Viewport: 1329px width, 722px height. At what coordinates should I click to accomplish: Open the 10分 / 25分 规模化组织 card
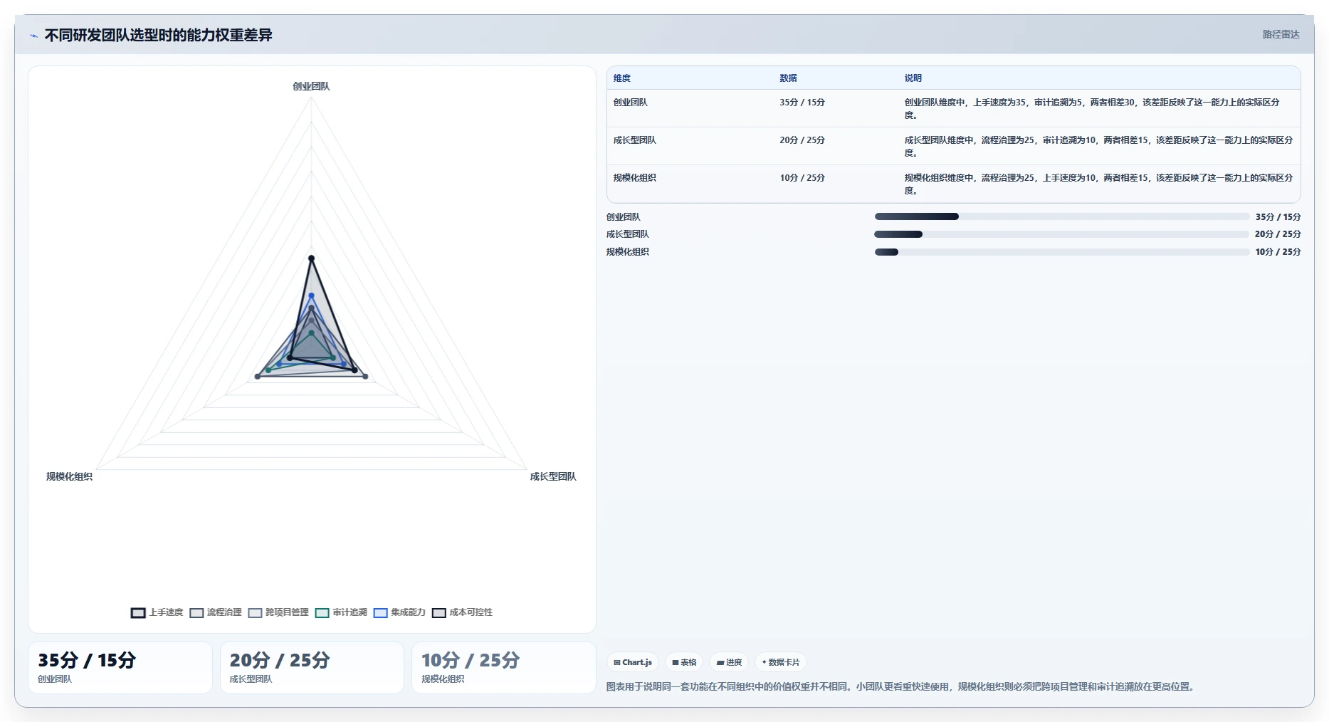pyautogui.click(x=504, y=668)
